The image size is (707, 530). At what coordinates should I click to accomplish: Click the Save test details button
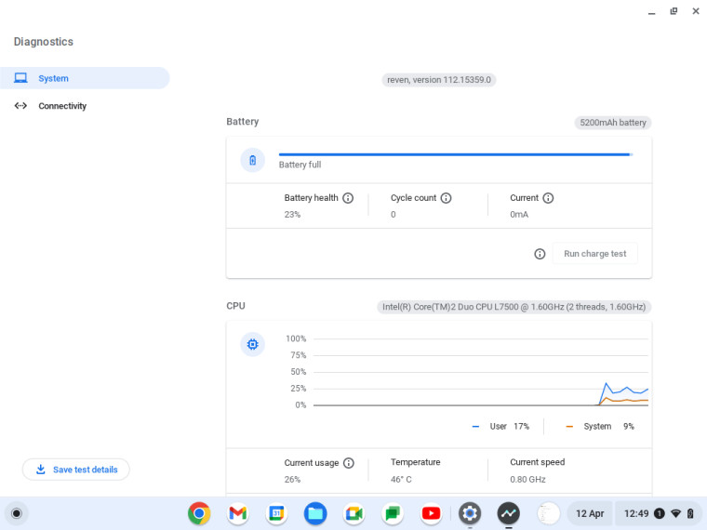click(x=76, y=470)
